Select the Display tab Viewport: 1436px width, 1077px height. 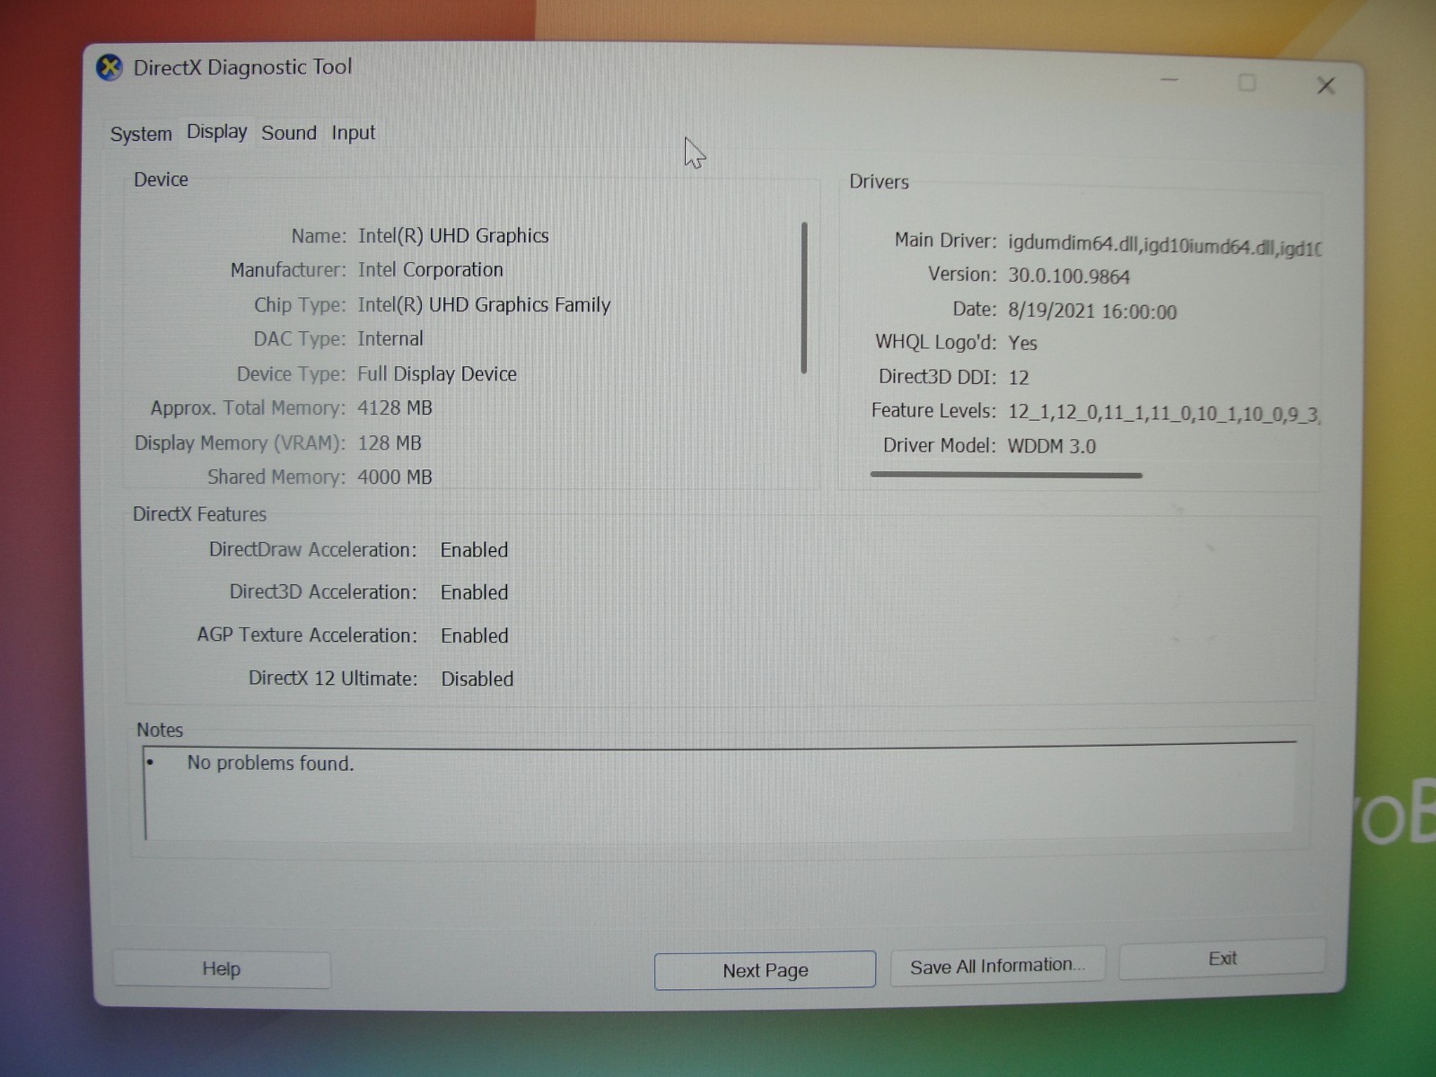click(x=217, y=132)
